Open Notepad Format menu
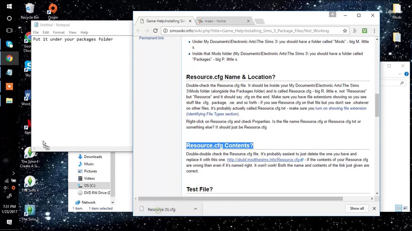The height and width of the screenshot is (231, 412). coord(59,32)
